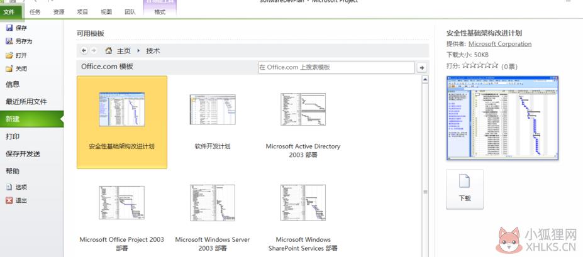Switch to the 项目 ribbon tab

point(82,12)
